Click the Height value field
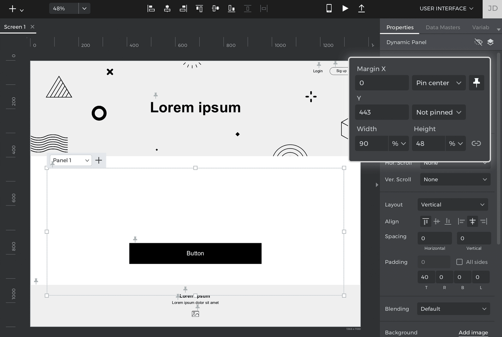Screen dimensions: 502x337 (428, 143)
